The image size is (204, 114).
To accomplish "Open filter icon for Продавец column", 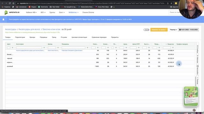I will [x=87, y=48].
